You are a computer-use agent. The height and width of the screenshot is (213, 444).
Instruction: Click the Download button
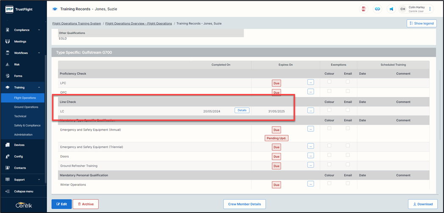(x=422, y=204)
